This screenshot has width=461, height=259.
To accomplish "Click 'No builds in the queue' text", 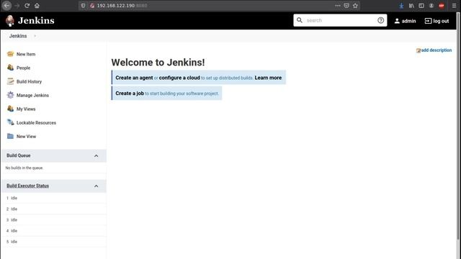I will [x=24, y=168].
